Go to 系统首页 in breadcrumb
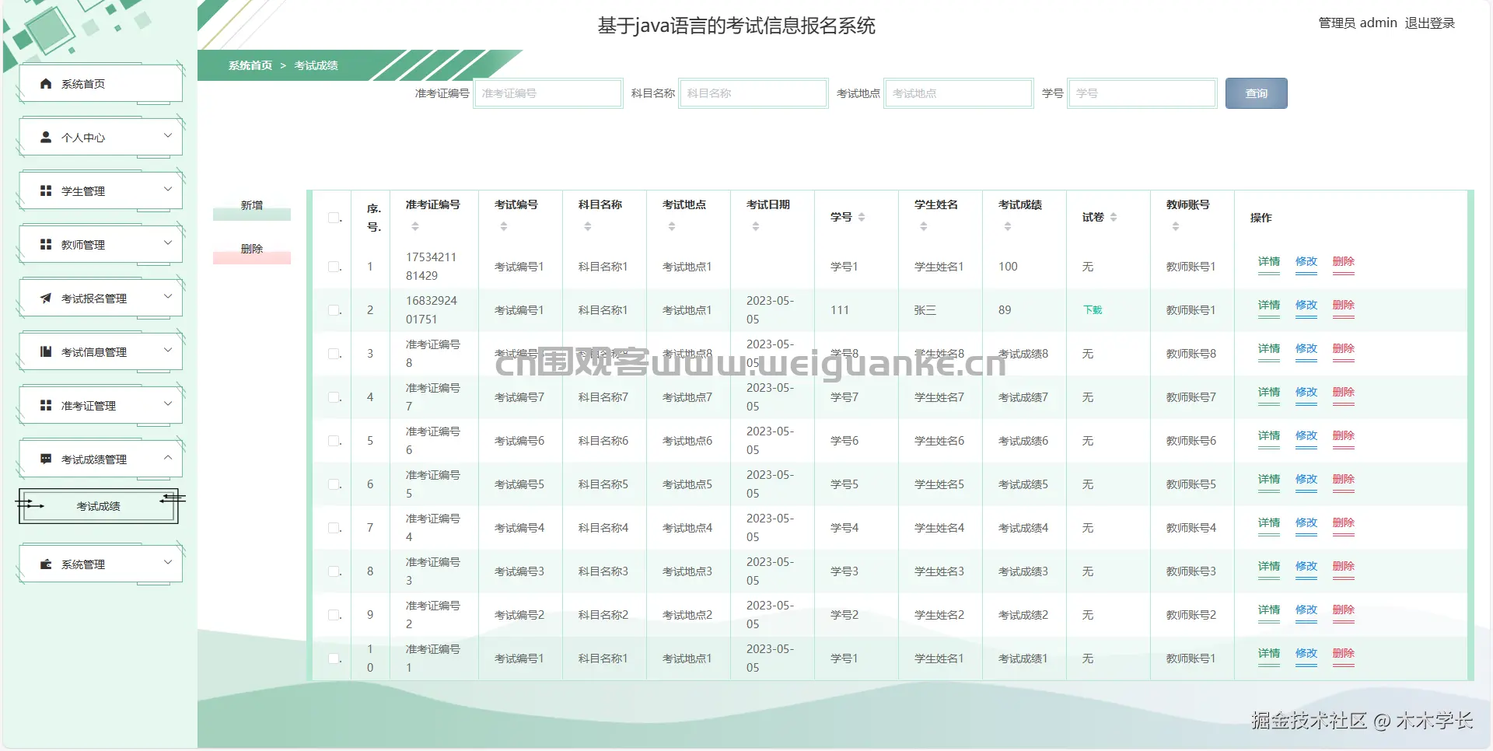Image resolution: width=1493 pixels, height=751 pixels. click(250, 65)
